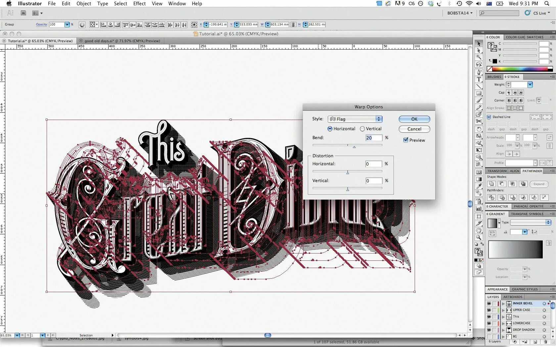556x347 pixels.
Task: Hide the UPPER CASE layer
Action: [489, 310]
